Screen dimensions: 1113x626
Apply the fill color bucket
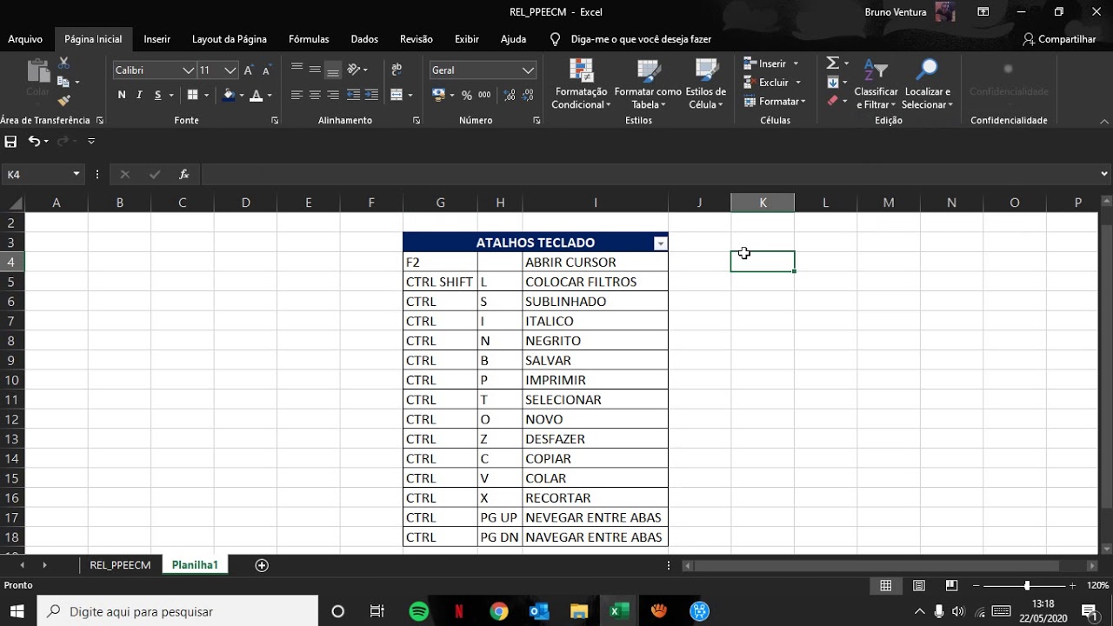tap(228, 95)
